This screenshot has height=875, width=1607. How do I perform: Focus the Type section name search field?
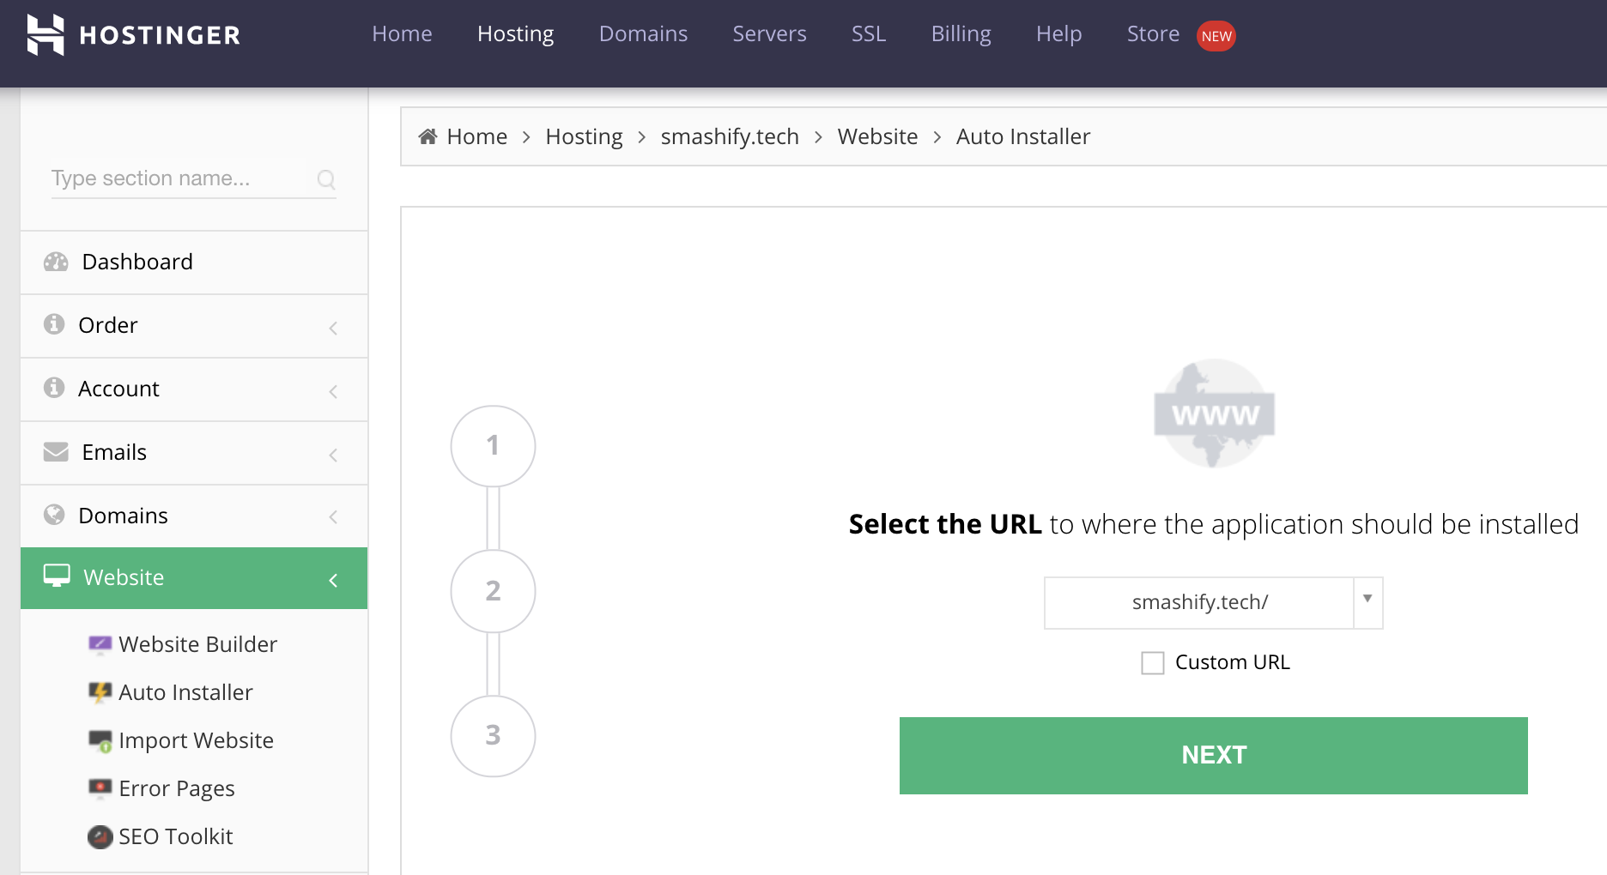pyautogui.click(x=179, y=178)
